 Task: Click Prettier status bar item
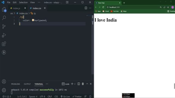[x=77, y=96]
